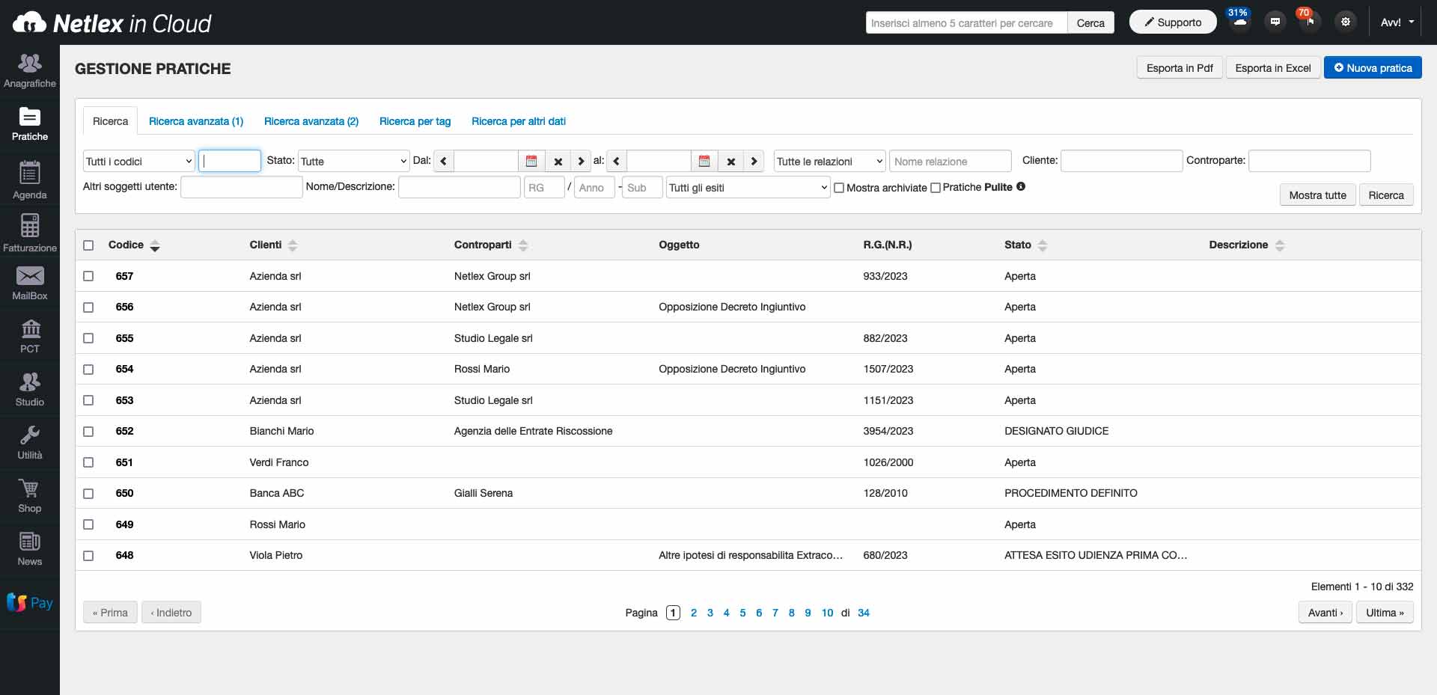Click the Nuova pratica button
Image resolution: width=1437 pixels, height=695 pixels.
1373,67
